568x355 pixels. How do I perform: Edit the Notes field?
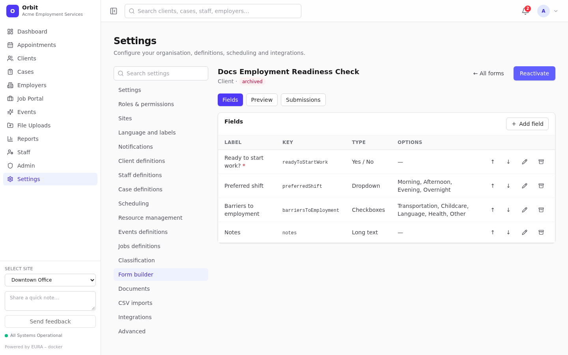pos(525,232)
